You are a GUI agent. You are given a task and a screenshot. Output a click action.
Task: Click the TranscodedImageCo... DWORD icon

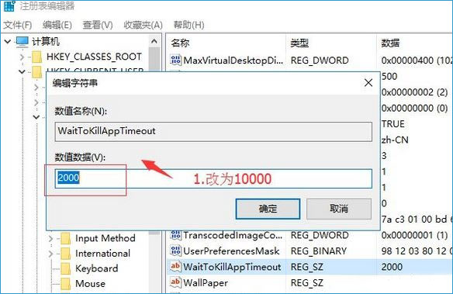tap(175, 235)
